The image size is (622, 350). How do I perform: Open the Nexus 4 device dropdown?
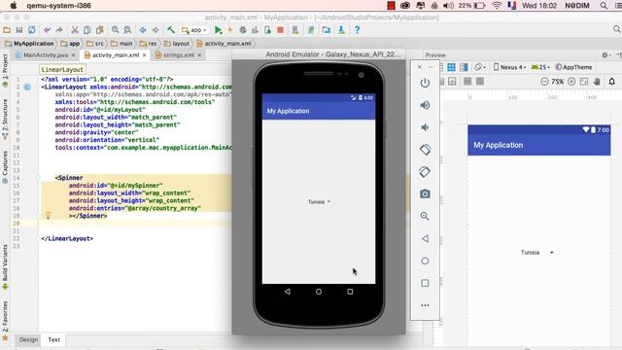tap(509, 67)
